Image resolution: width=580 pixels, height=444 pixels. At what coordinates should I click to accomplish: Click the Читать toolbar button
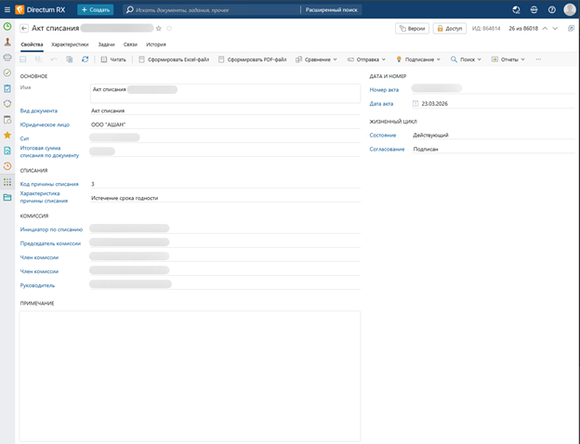[113, 59]
